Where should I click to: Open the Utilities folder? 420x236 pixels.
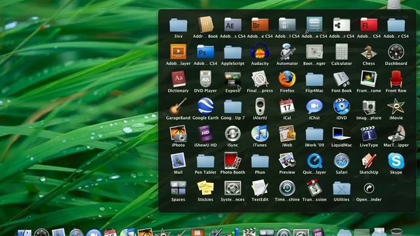click(341, 188)
